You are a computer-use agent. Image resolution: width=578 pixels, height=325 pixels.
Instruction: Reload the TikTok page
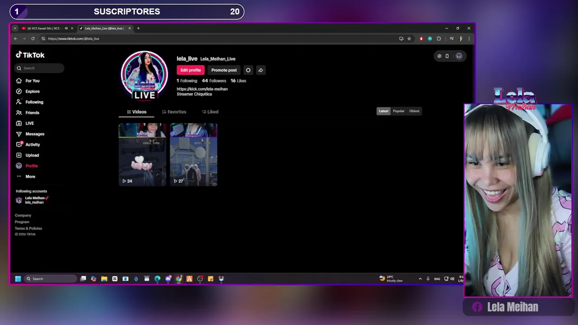(x=33, y=39)
